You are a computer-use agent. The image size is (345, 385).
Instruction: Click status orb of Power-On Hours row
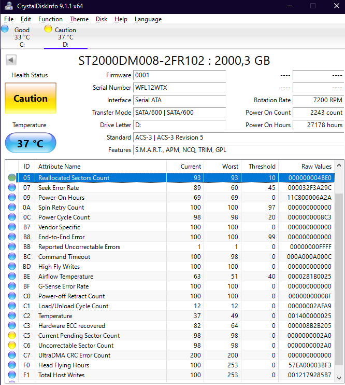(x=12, y=197)
